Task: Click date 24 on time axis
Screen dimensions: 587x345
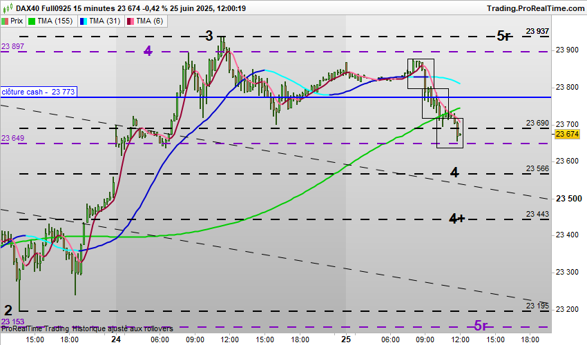Action: [x=116, y=339]
